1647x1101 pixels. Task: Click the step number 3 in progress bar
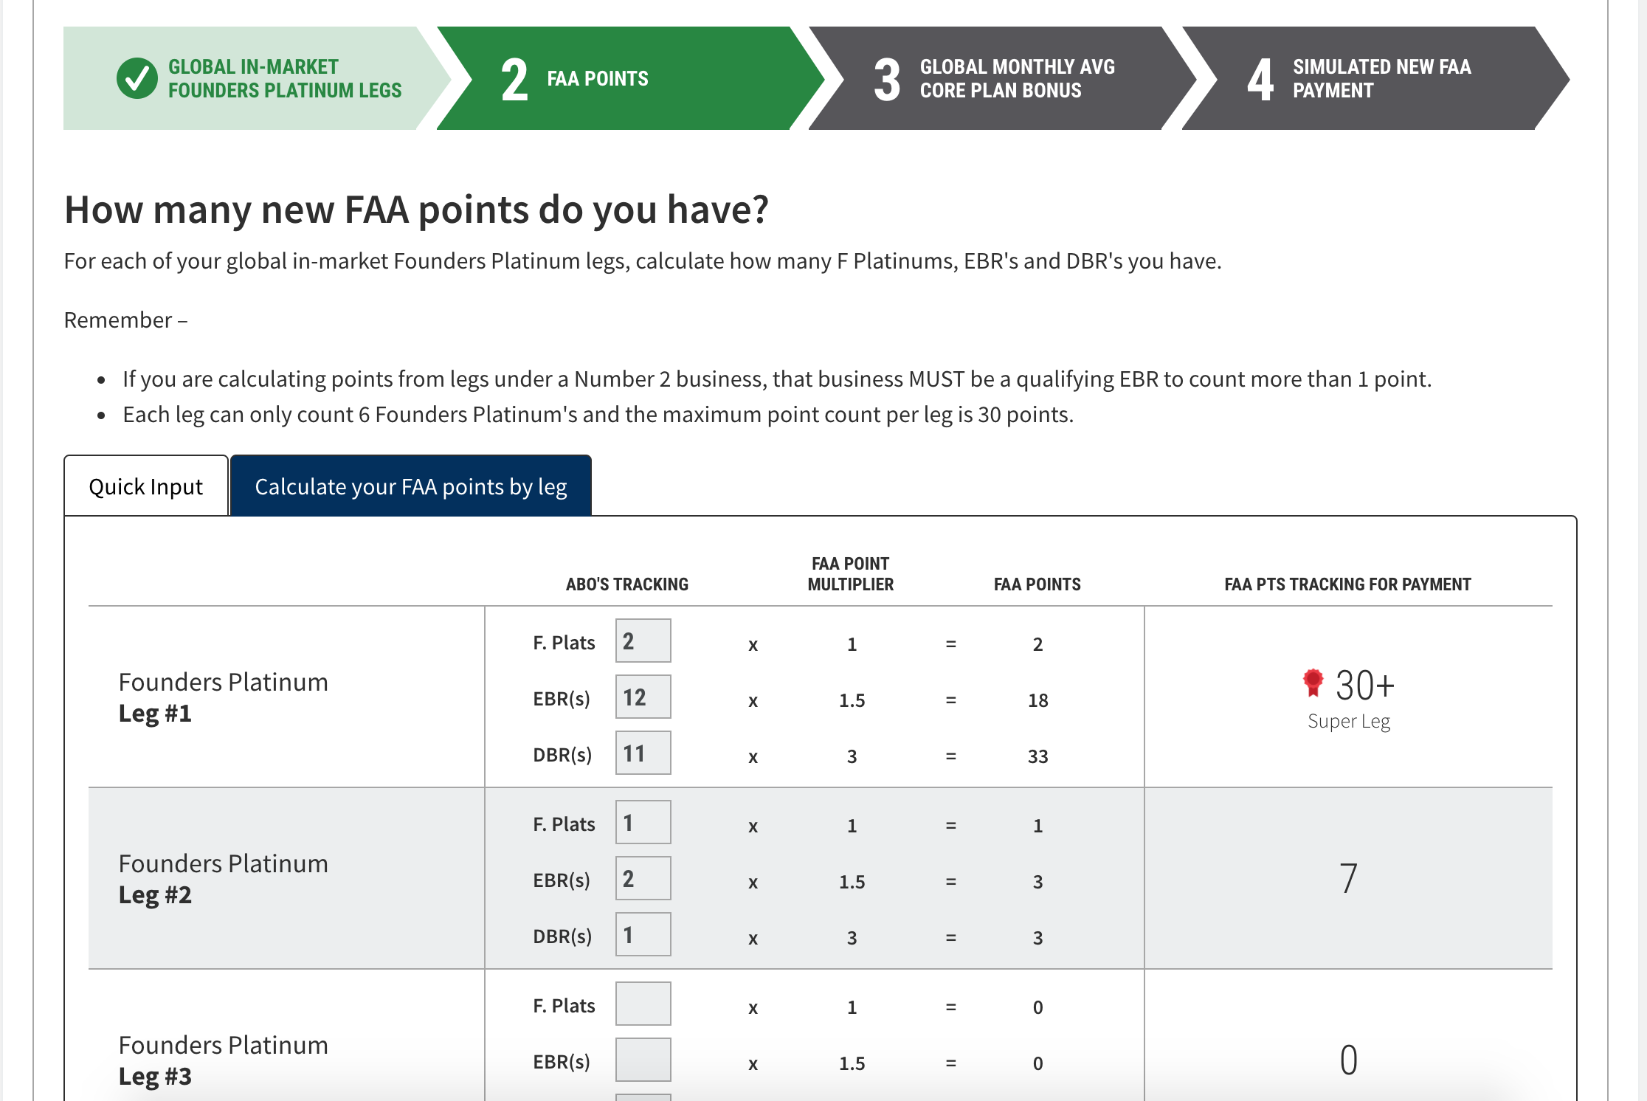tap(887, 80)
